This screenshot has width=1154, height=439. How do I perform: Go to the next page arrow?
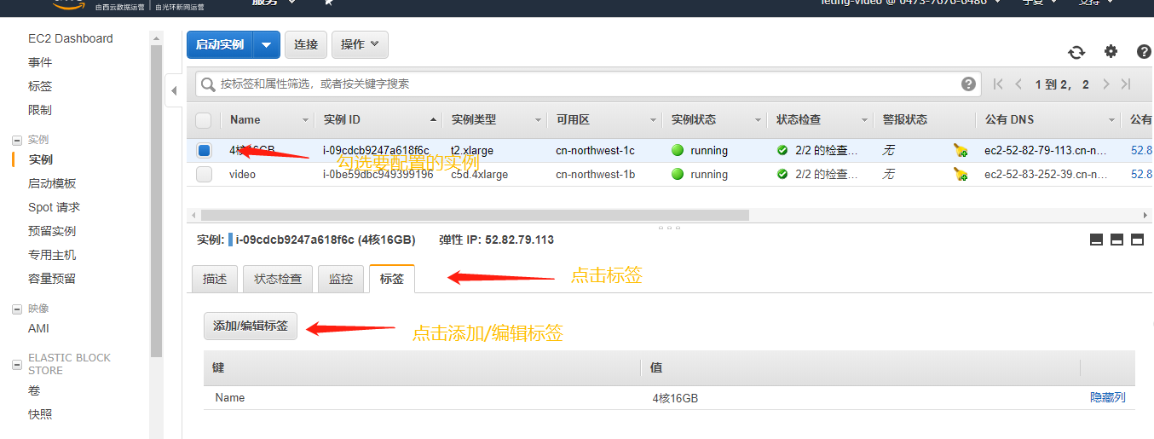click(x=1106, y=84)
